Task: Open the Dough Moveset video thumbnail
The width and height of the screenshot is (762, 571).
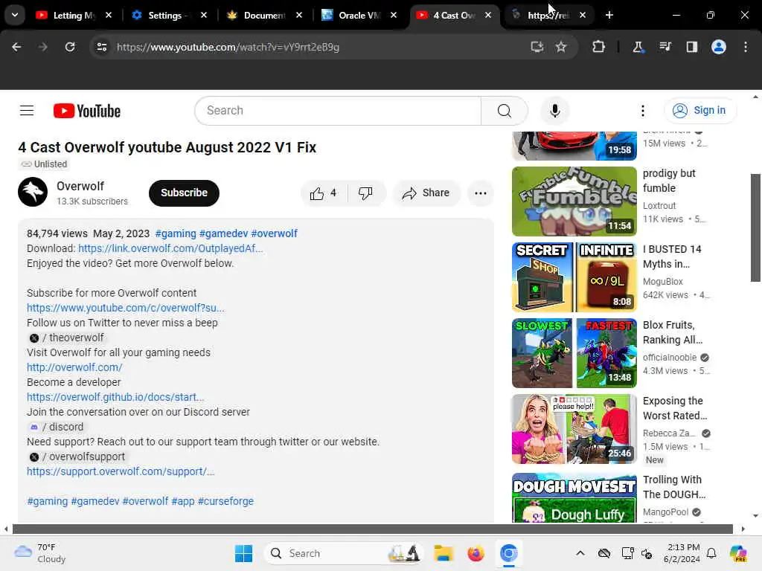Action: [x=574, y=497]
